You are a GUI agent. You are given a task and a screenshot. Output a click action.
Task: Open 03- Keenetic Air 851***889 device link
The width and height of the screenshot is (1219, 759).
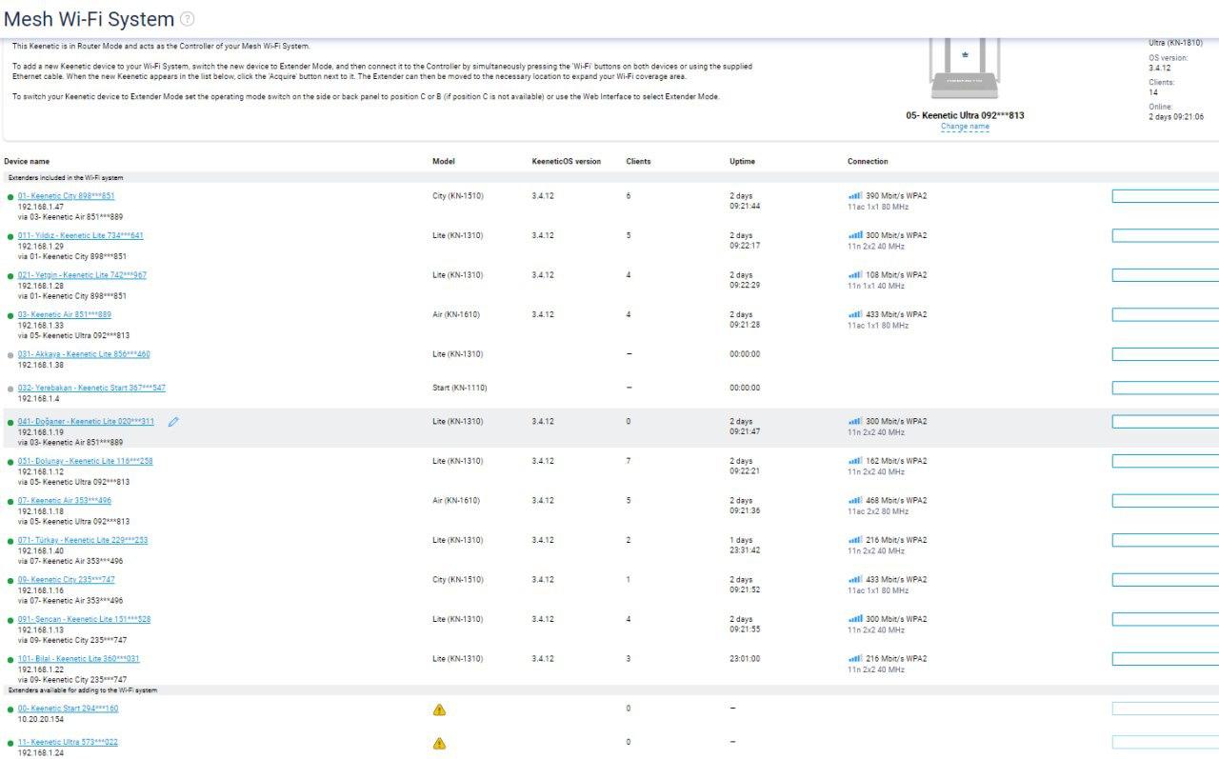coord(64,314)
